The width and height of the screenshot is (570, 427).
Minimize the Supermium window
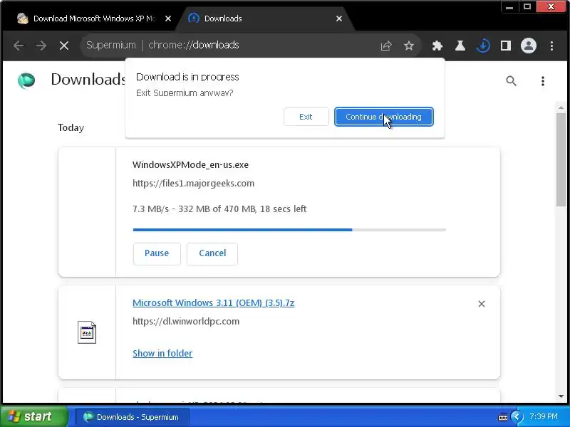pos(509,6)
